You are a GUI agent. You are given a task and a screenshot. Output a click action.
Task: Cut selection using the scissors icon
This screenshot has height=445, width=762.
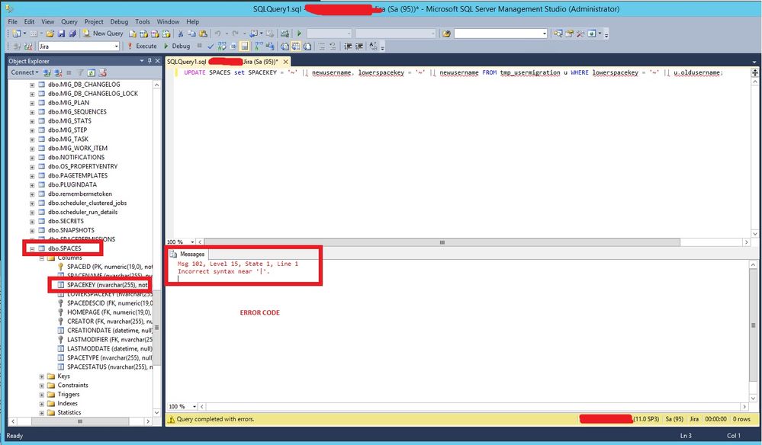(180, 34)
